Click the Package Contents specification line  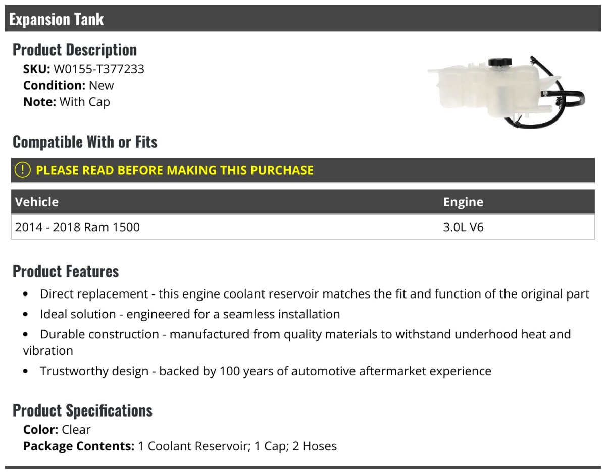pos(180,446)
